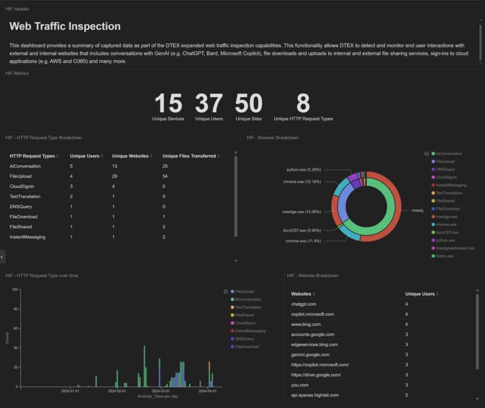The image size is (485, 408).
Task: Toggle TextTranslation series in time chart legend
Action: 248,307
